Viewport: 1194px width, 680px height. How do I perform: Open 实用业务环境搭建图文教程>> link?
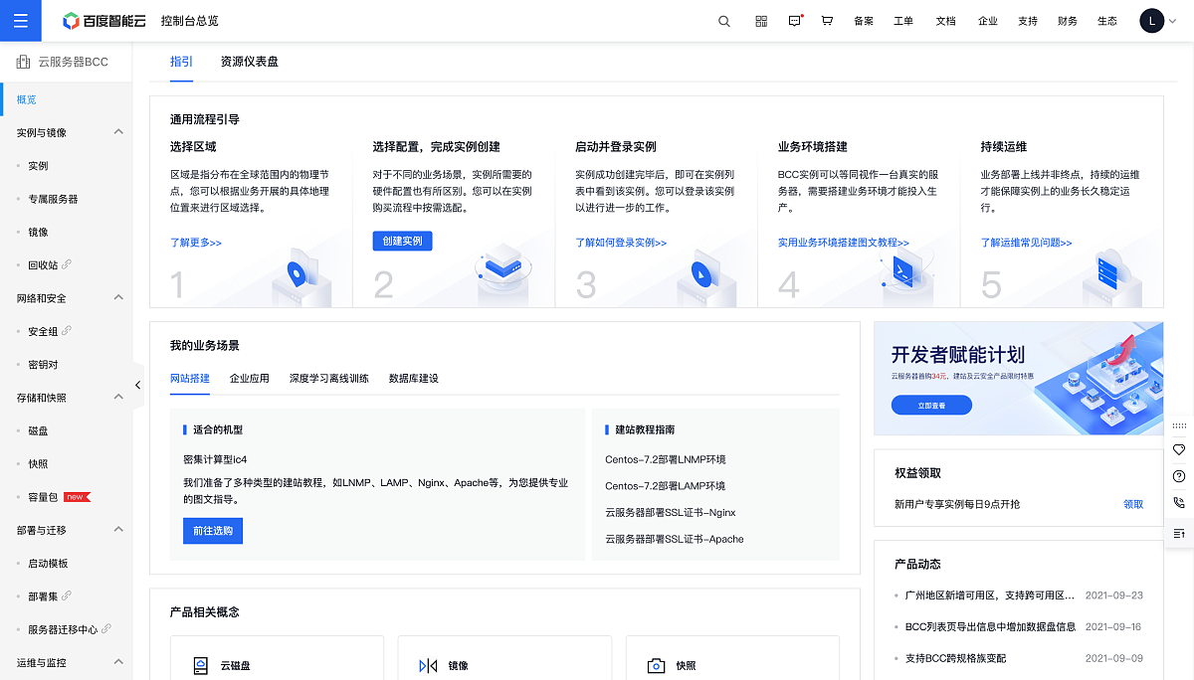tap(844, 243)
